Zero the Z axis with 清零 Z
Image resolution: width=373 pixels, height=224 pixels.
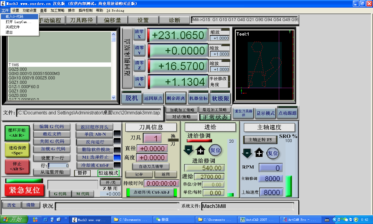tap(139, 66)
